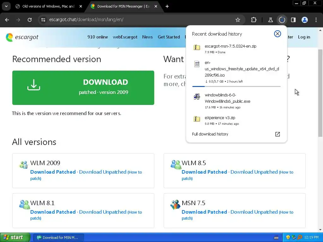Screen dimensions: 323x242
Task: Open webEscargot in navigation
Action: tap(125, 37)
